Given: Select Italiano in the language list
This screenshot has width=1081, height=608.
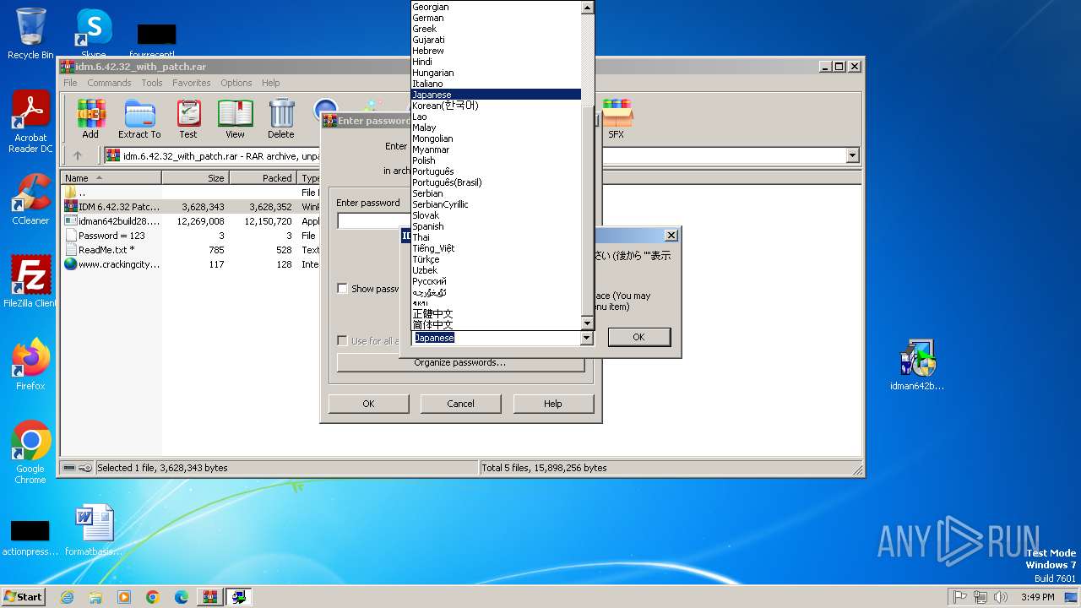Looking at the screenshot, I should point(496,84).
